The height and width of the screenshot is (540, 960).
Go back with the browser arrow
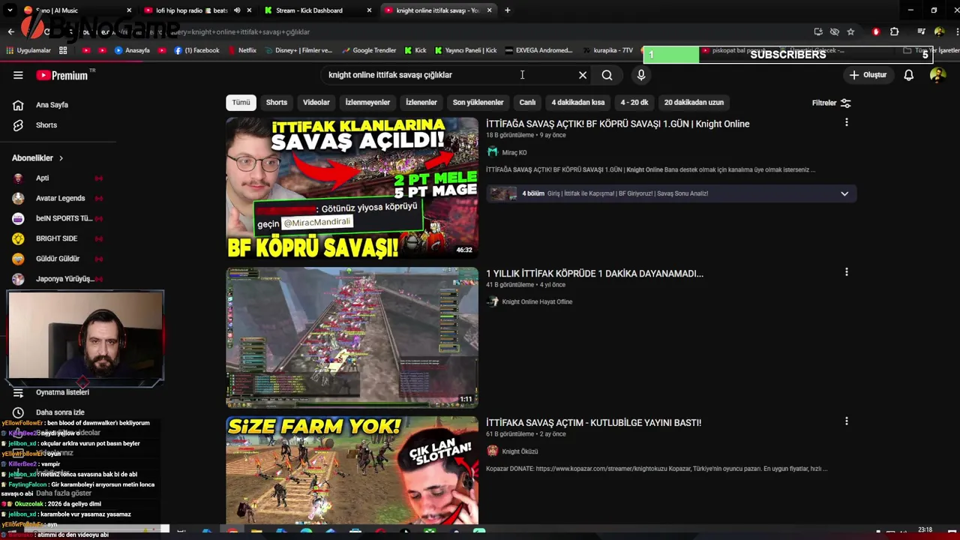(10, 31)
